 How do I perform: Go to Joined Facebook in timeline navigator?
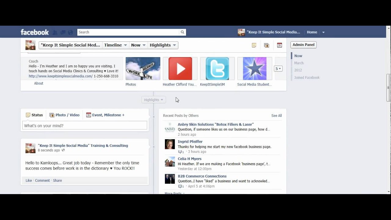(x=307, y=78)
